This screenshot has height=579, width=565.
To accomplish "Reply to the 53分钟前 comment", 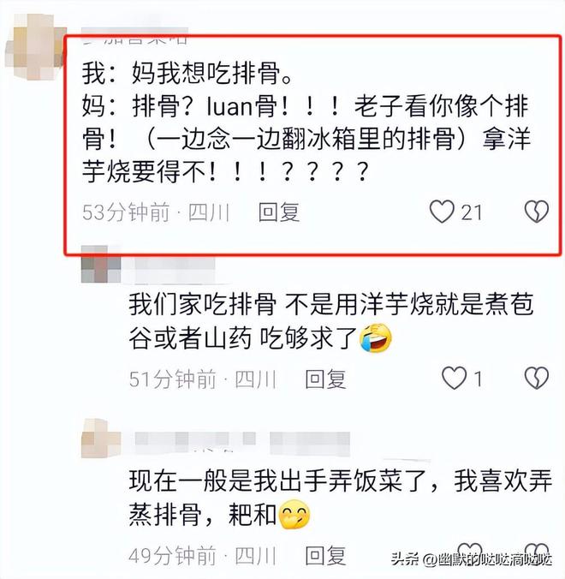I will pyautogui.click(x=279, y=212).
